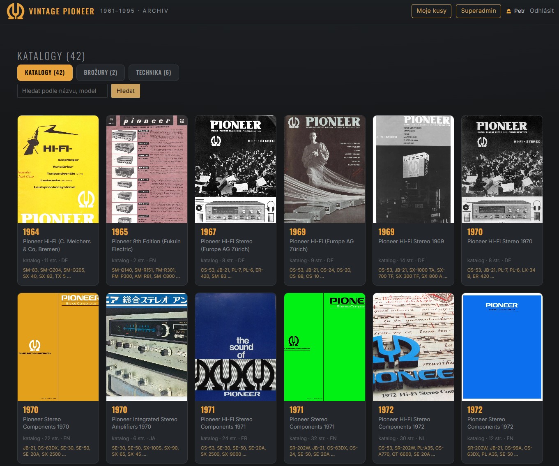
Task: Open the 1965 pink pioneer catalog cover
Action: 147,169
